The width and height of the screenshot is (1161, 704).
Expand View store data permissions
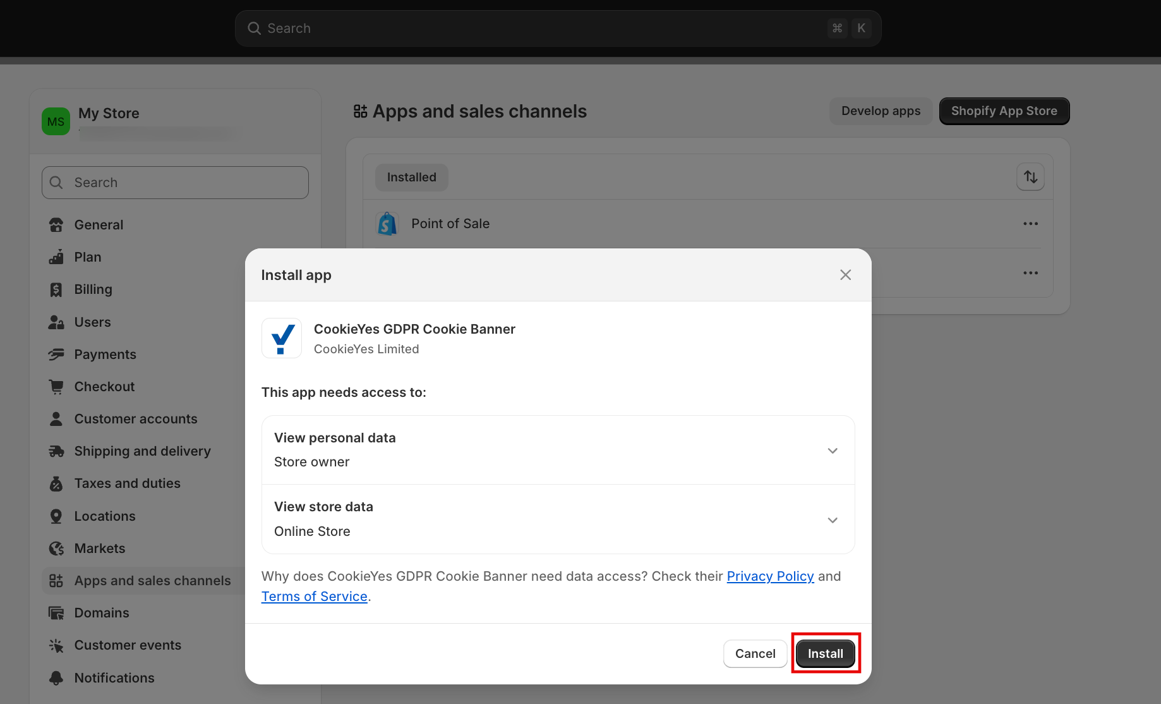833,519
